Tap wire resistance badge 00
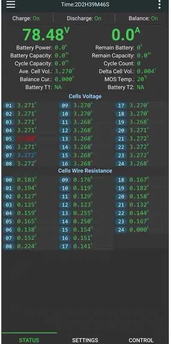171x344 pixels. pos(9,180)
